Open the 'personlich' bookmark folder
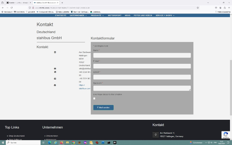Image resolution: width=232 pixels, height=145 pixels. (31, 12)
